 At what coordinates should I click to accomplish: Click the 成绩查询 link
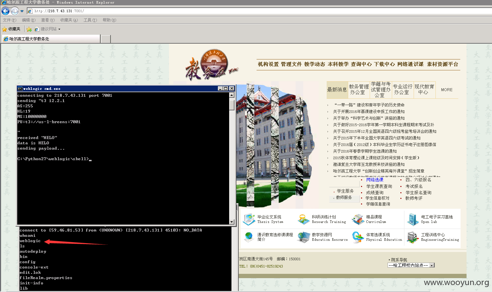point(375,193)
